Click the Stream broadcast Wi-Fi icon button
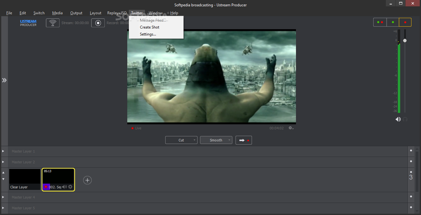421x215 pixels. click(x=53, y=23)
